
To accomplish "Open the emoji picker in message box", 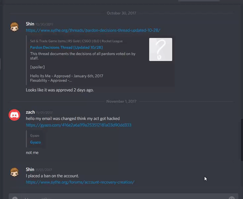I will tap(232, 198).
